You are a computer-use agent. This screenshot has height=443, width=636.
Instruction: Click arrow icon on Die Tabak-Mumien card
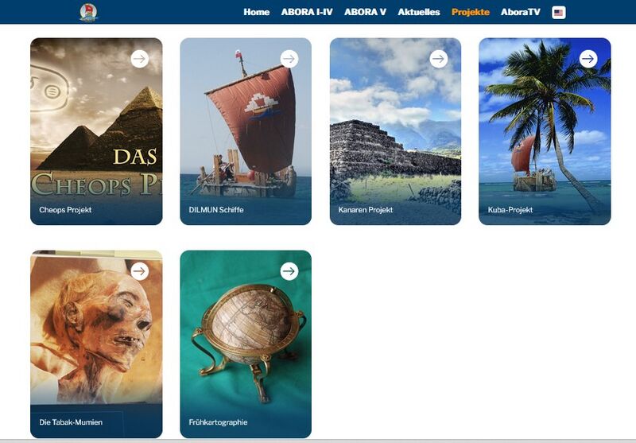140,271
